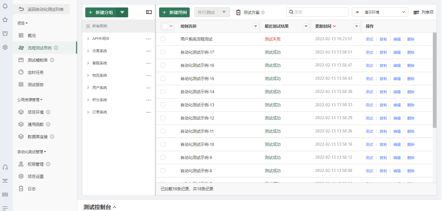The width and height of the screenshot is (442, 211).
Task: Click the hamburger lines icon at the bottom of left rail
Action: 5,208
